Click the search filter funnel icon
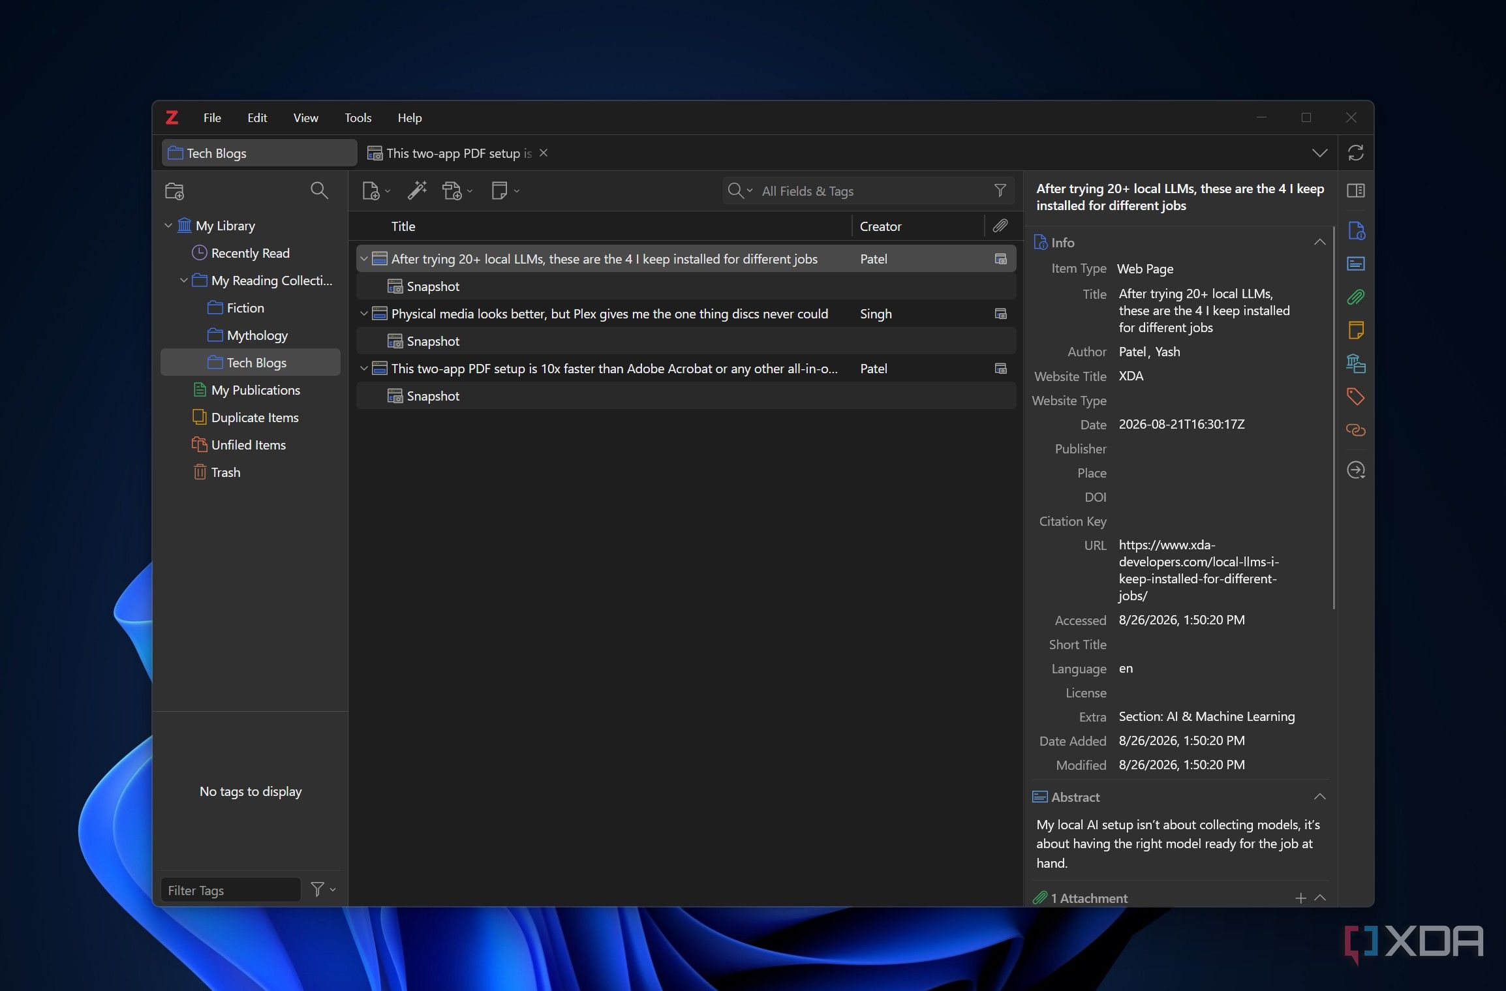 click(1000, 191)
